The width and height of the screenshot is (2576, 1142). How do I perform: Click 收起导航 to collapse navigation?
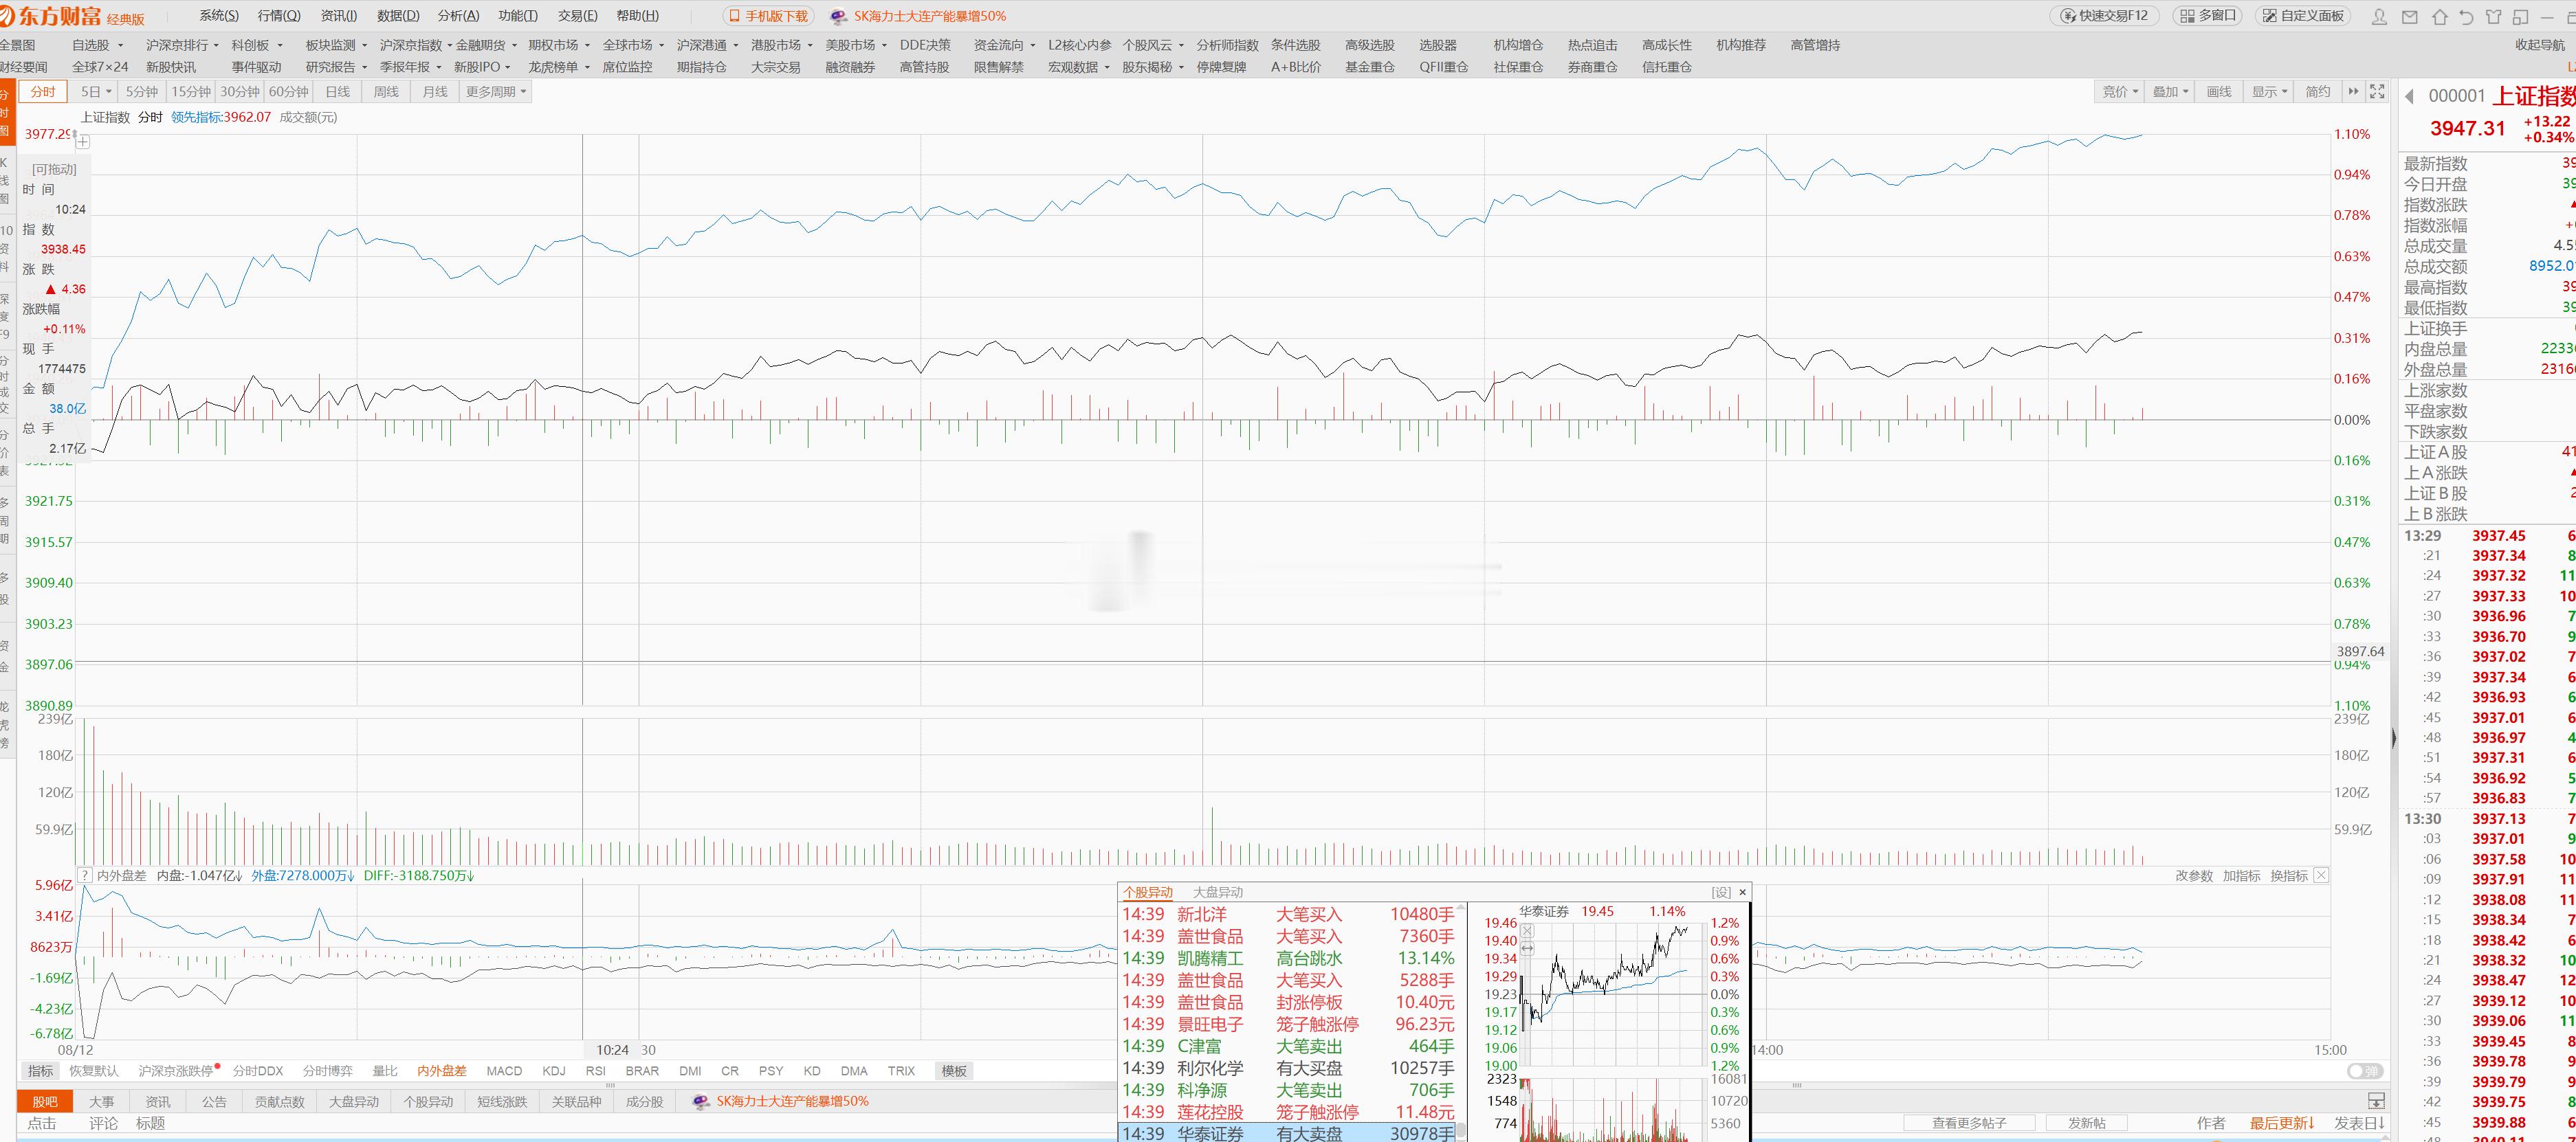point(2540,45)
